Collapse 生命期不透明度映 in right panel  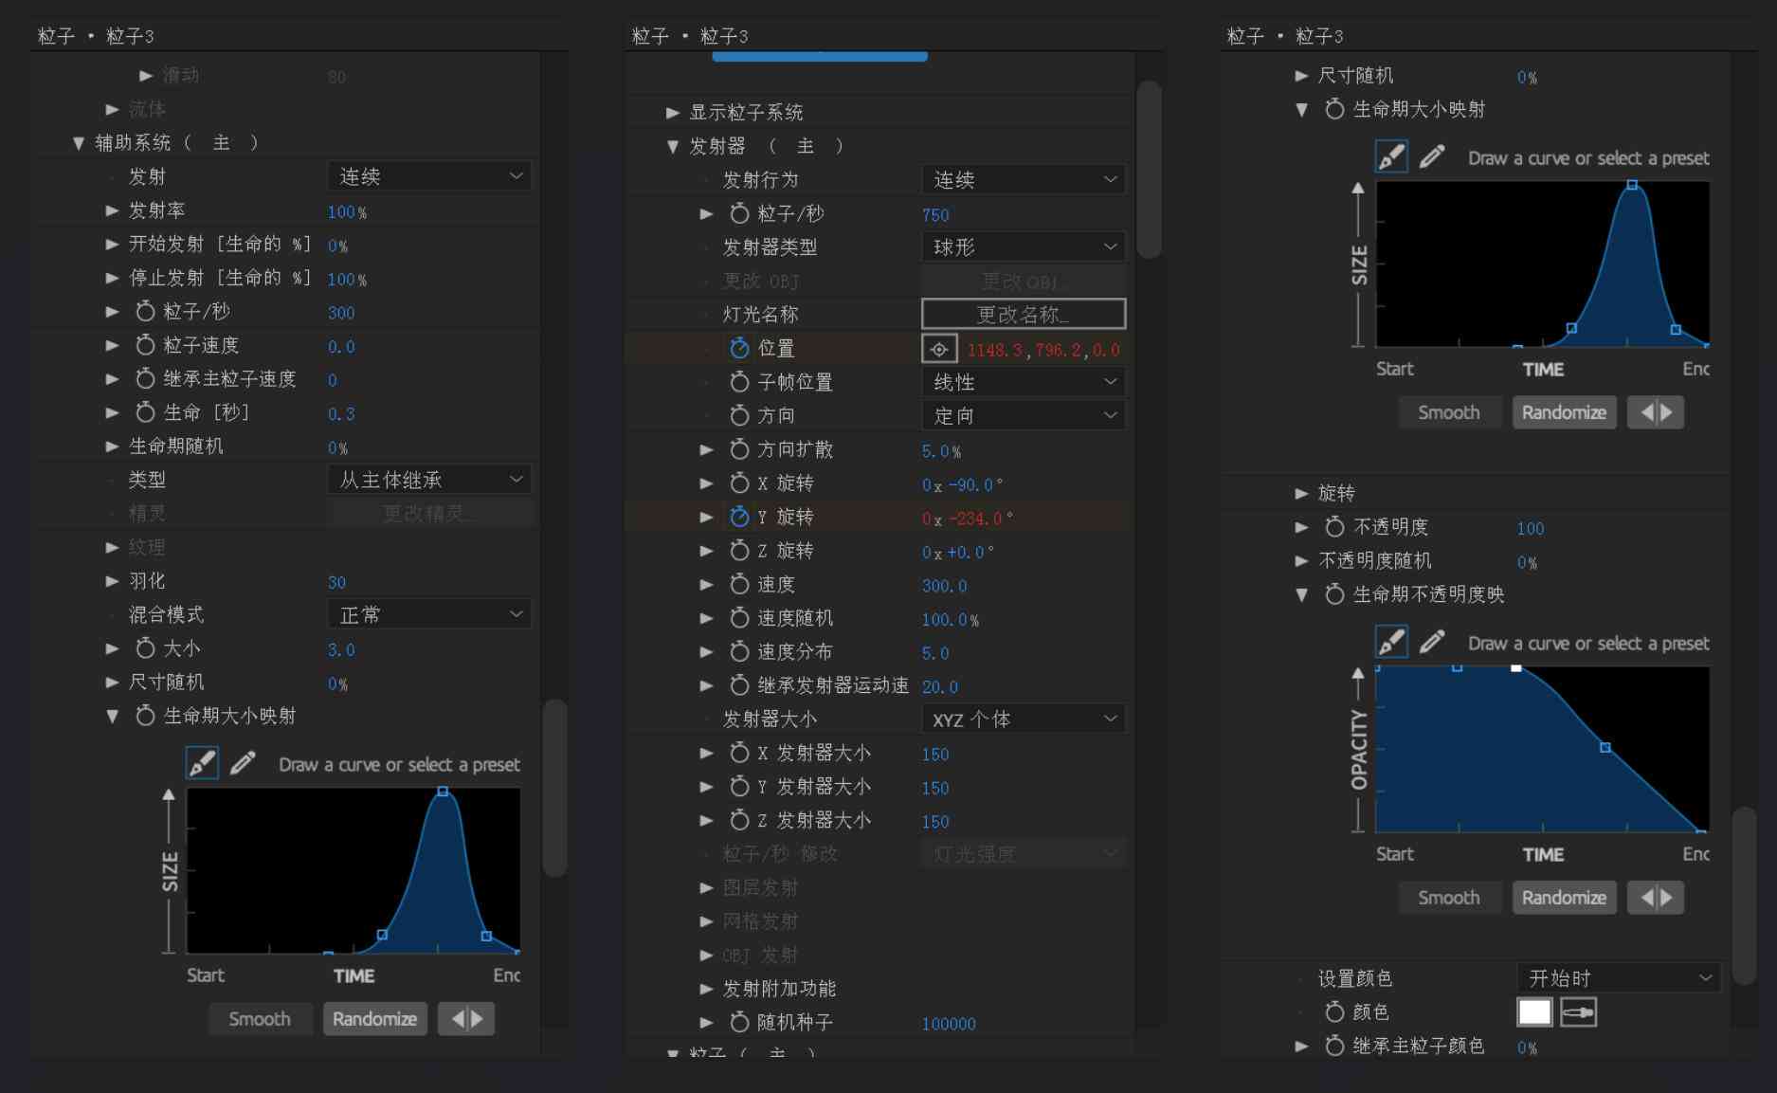click(1301, 594)
